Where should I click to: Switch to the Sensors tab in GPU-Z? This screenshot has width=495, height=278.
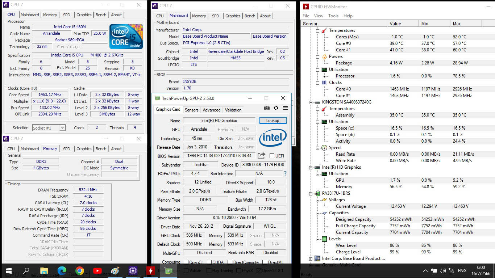191,110
